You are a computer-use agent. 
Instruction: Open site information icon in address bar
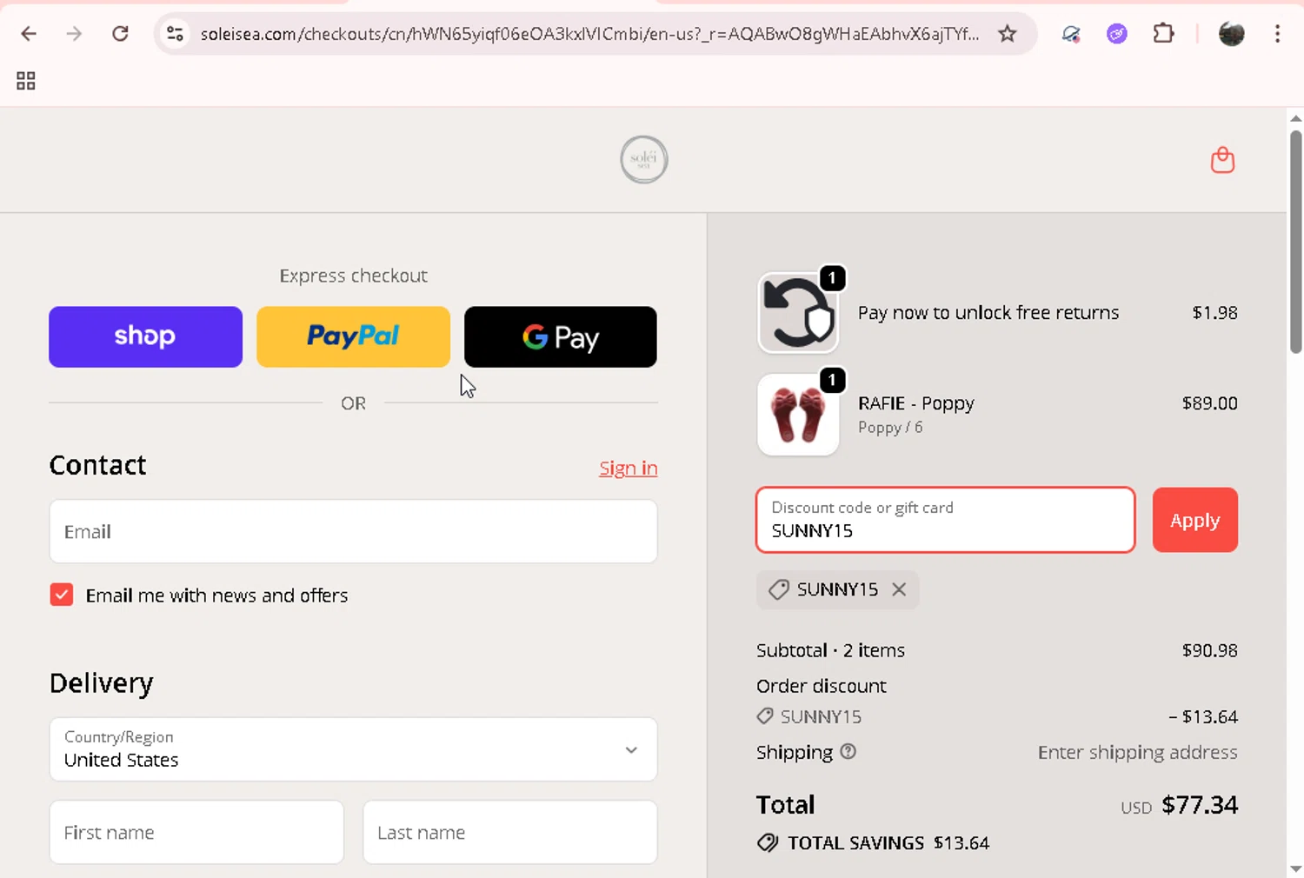175,34
